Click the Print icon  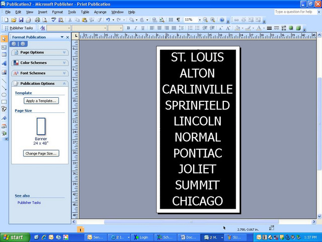click(37, 20)
